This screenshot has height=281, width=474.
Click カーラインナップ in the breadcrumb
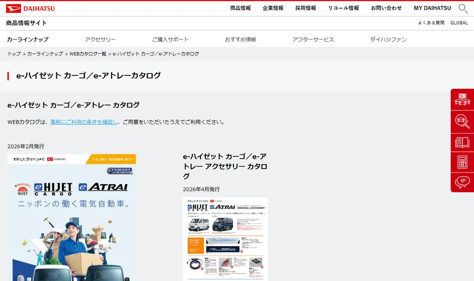(45, 54)
